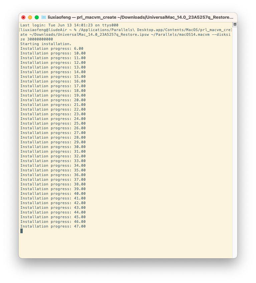The width and height of the screenshot is (256, 283).
Task: Click the "Installation progress: 10.00" line
Action: click(x=53, y=53)
